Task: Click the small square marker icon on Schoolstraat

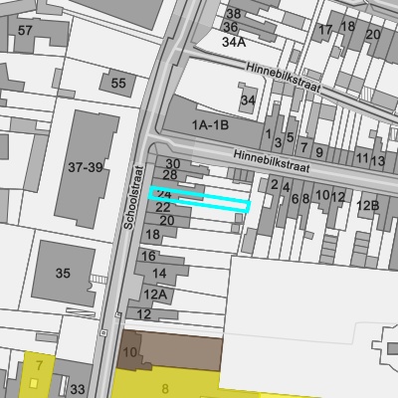Action: [103, 332]
